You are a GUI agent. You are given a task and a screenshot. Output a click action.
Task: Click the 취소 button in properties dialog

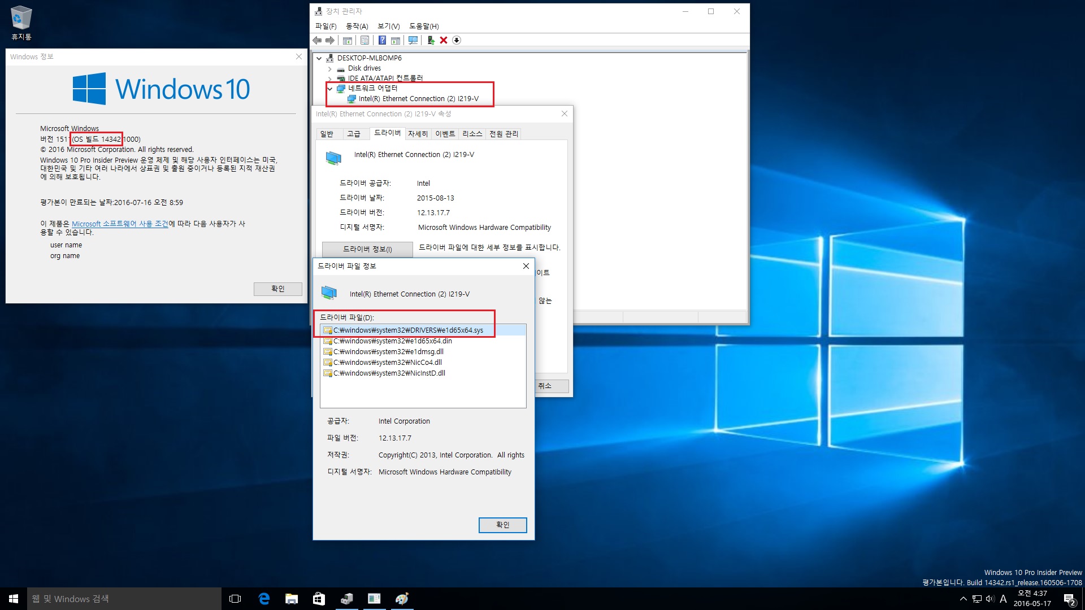tap(552, 386)
